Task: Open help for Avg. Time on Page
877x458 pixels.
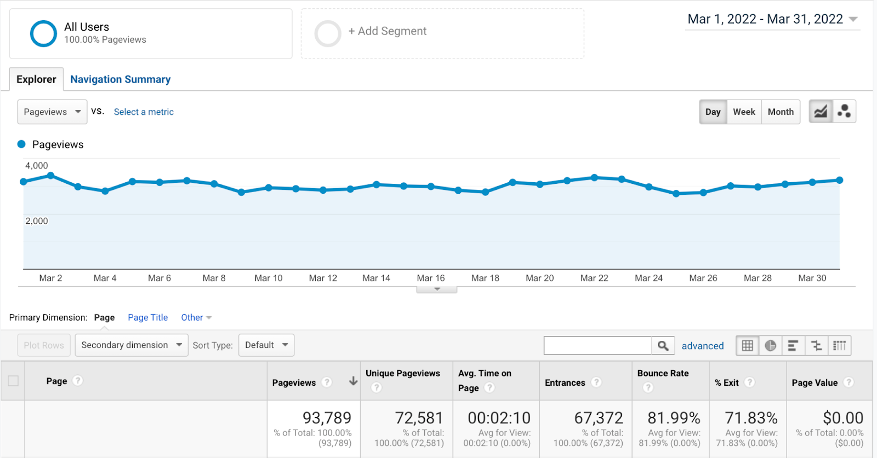Action: click(x=489, y=387)
